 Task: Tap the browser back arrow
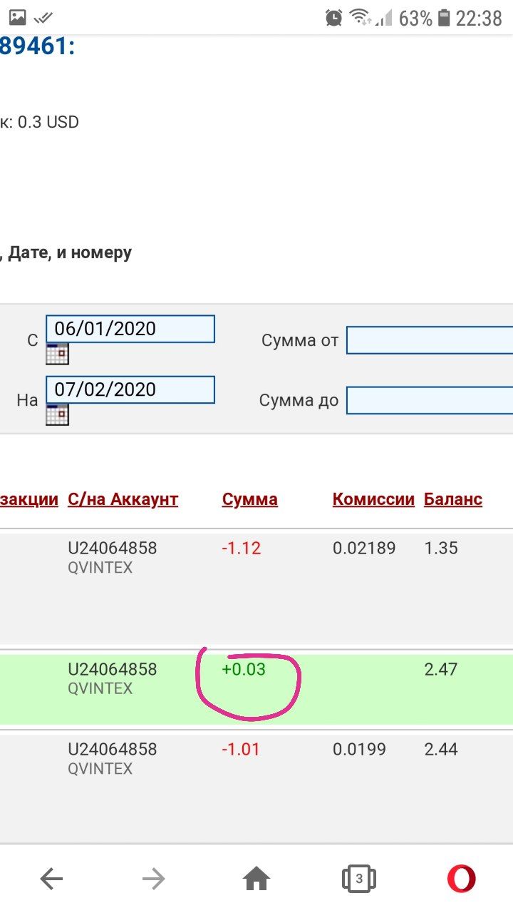(x=51, y=879)
